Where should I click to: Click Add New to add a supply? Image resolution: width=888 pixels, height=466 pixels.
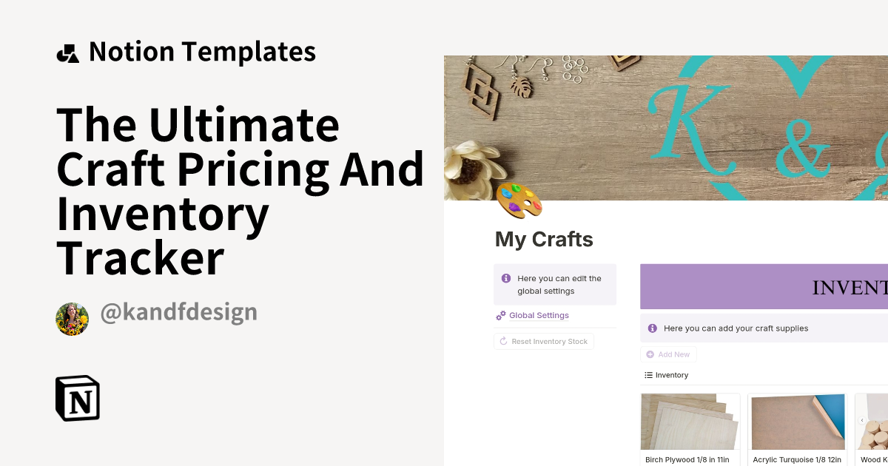pos(669,354)
